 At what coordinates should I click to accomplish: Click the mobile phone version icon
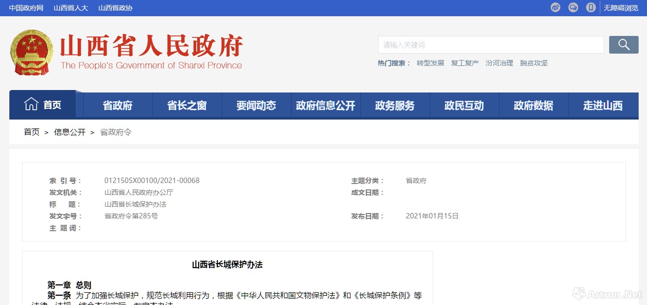coord(590,7)
